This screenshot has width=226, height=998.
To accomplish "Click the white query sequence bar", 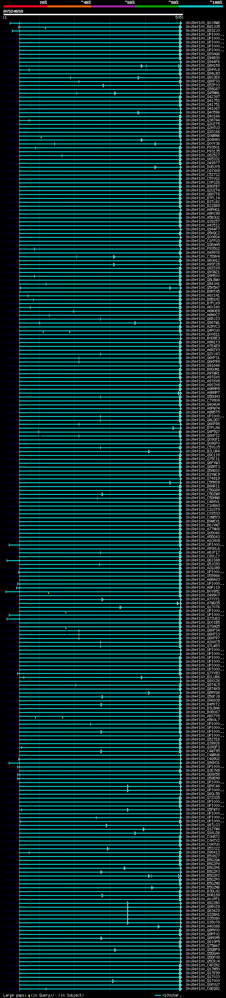I will 93,14.
